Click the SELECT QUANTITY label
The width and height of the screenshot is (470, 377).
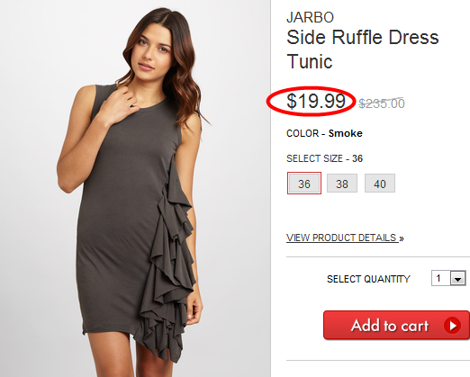368,279
